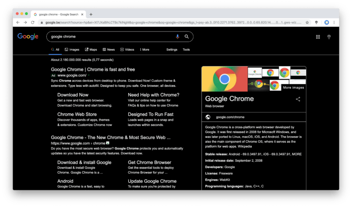Switch to the Maps tab
Viewport: 352px width, 207px height.
click(91, 50)
